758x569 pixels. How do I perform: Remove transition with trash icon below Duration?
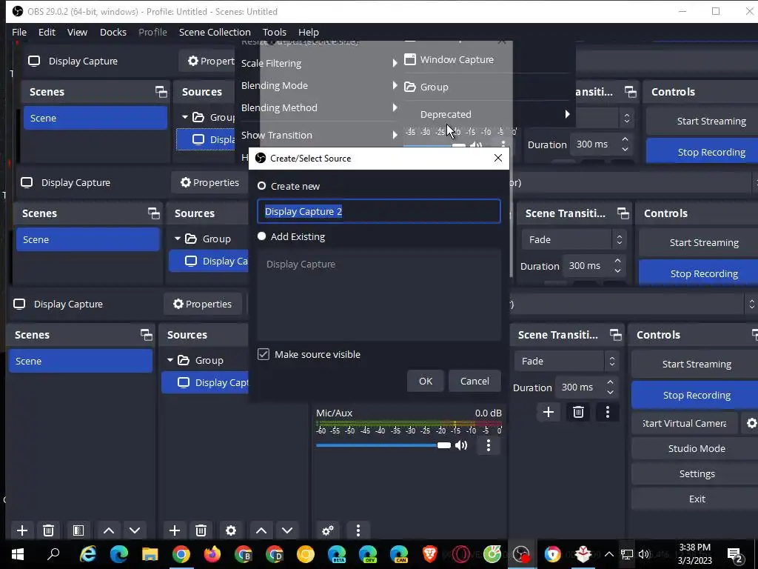pos(578,412)
